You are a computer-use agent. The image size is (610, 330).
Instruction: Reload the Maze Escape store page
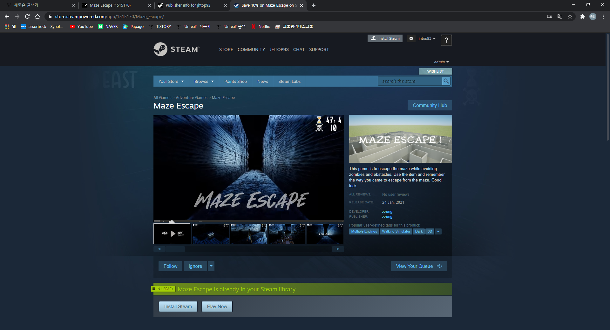pyautogui.click(x=27, y=16)
